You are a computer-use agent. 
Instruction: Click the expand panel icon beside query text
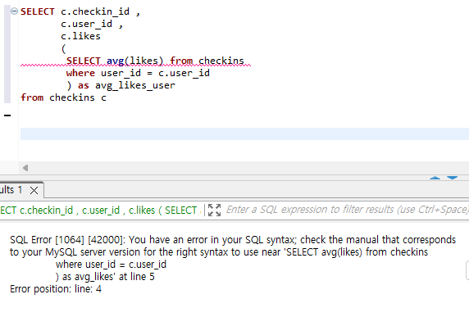[x=214, y=210]
